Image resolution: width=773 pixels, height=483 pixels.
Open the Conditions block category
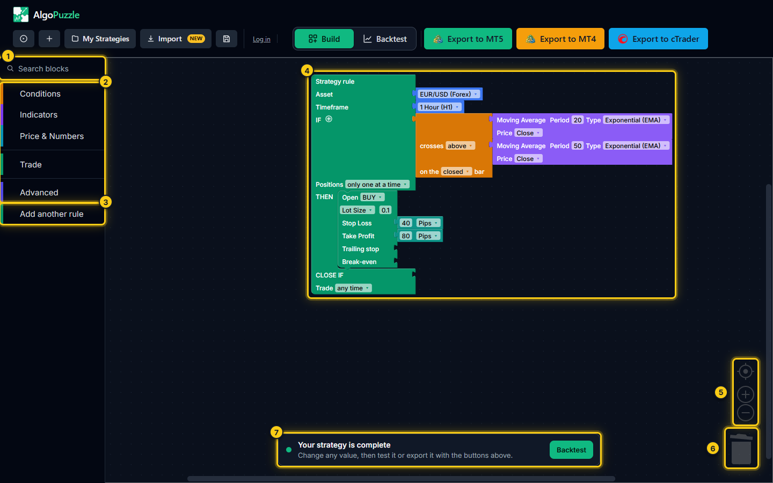pyautogui.click(x=53, y=94)
